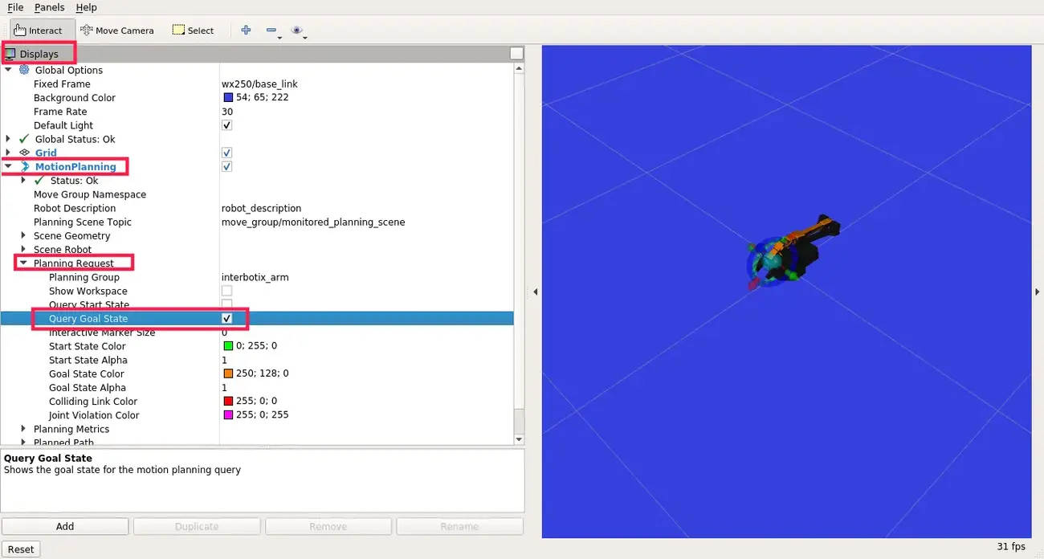Click the eye-shaped camera focus tool icon
1044x559 pixels.
click(297, 30)
